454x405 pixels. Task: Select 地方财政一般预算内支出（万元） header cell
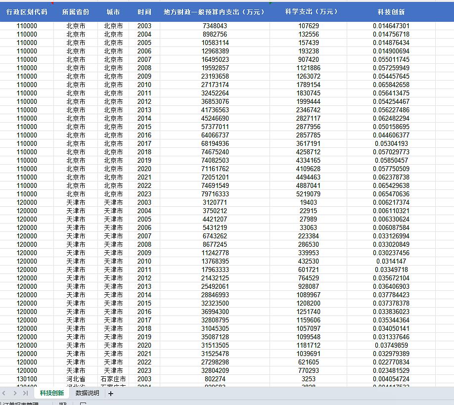pyautogui.click(x=215, y=12)
